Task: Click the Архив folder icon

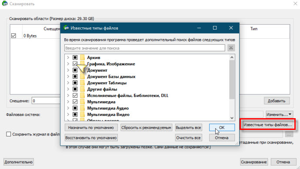Action: click(x=82, y=57)
